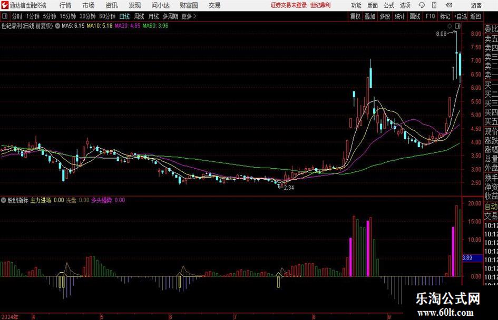Image resolution: width=498 pixels, height=320 pixels.
Task: Switch to the 5分钟 period tab
Action: pos(50,16)
